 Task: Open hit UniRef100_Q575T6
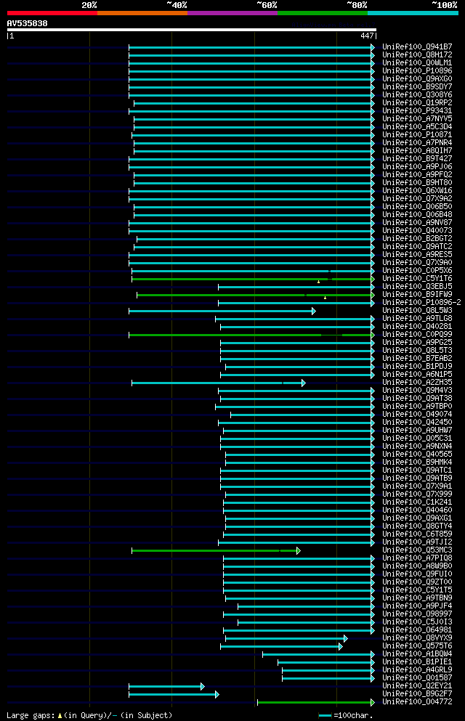417,646
